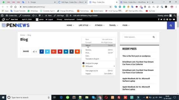179x100 pixels.
Task: Share post on Tumblr button
Action: [x=72, y=51]
